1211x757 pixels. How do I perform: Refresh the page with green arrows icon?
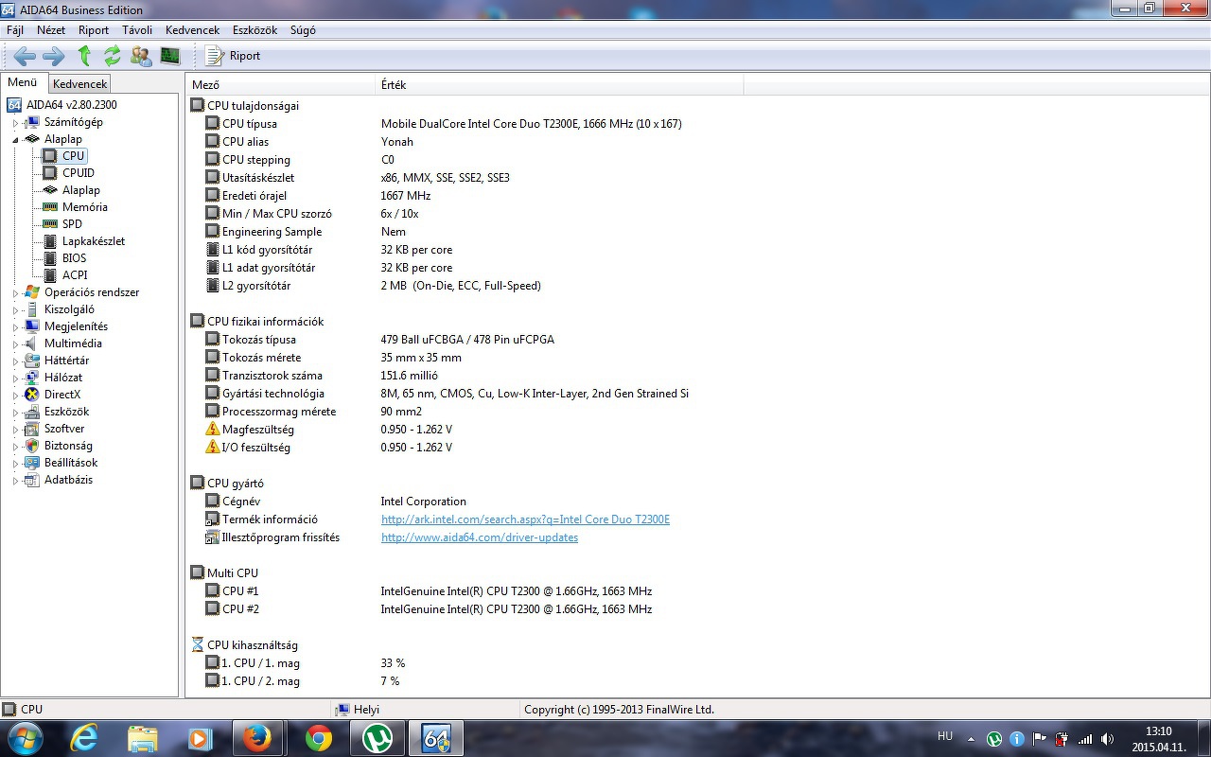pyautogui.click(x=113, y=56)
